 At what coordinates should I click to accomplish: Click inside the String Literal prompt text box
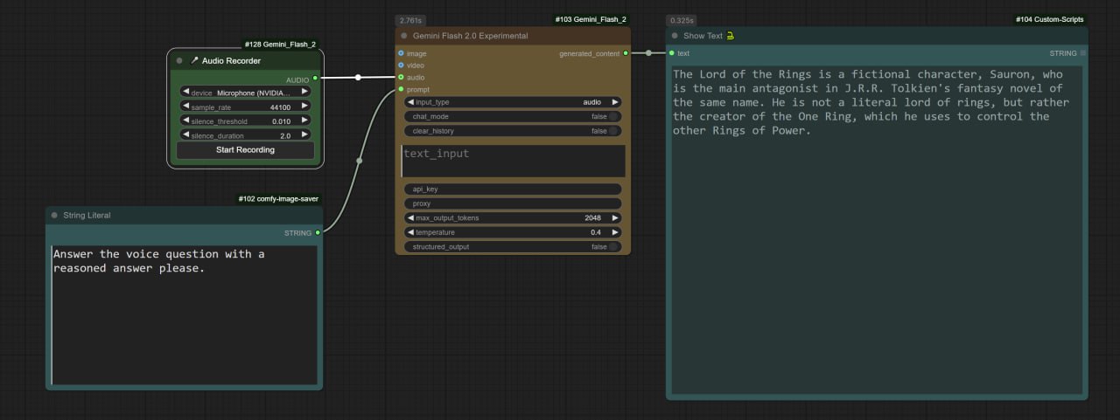click(x=184, y=314)
